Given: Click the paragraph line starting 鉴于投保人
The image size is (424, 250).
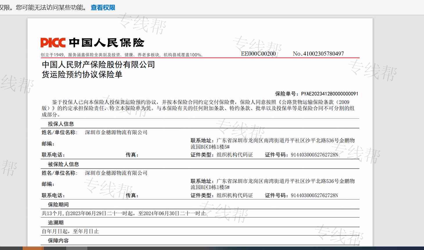Looking at the screenshot, I should pyautogui.click(x=201, y=102).
